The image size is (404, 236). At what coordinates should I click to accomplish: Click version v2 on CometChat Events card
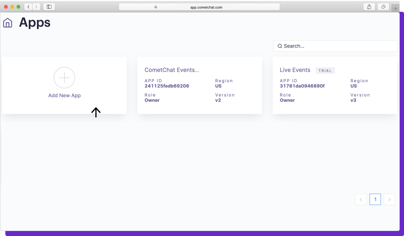(x=218, y=100)
